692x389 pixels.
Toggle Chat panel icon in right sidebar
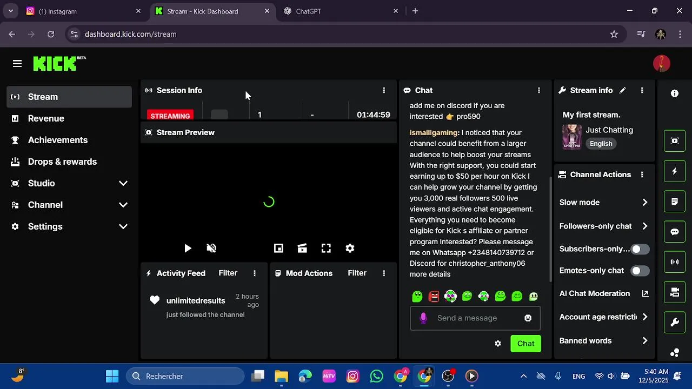pyautogui.click(x=675, y=232)
